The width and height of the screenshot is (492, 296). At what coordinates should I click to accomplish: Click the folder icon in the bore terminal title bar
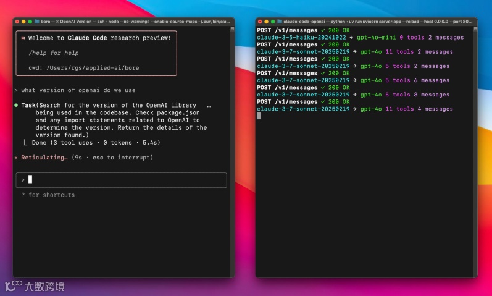tap(36, 22)
